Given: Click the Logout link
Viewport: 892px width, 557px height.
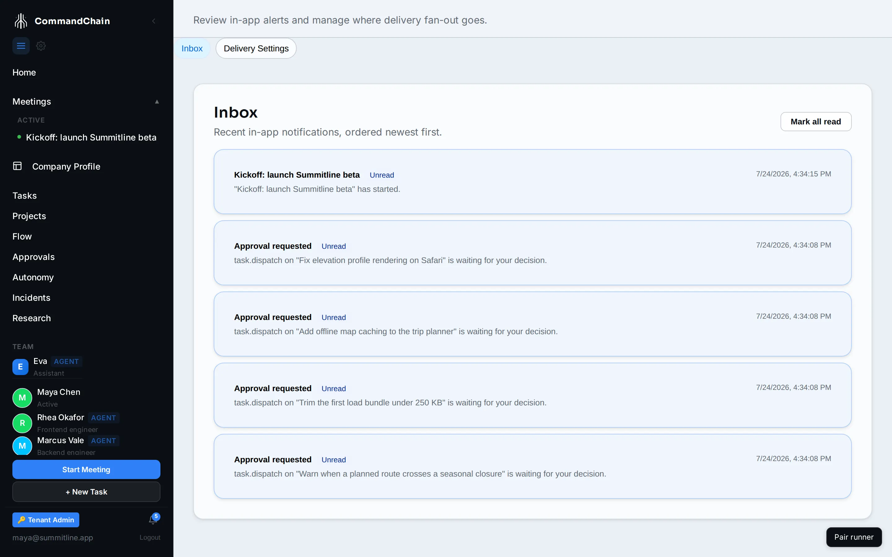Looking at the screenshot, I should click(150, 538).
